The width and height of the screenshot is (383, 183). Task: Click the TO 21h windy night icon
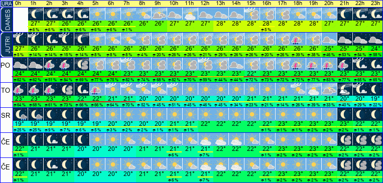click(x=345, y=89)
